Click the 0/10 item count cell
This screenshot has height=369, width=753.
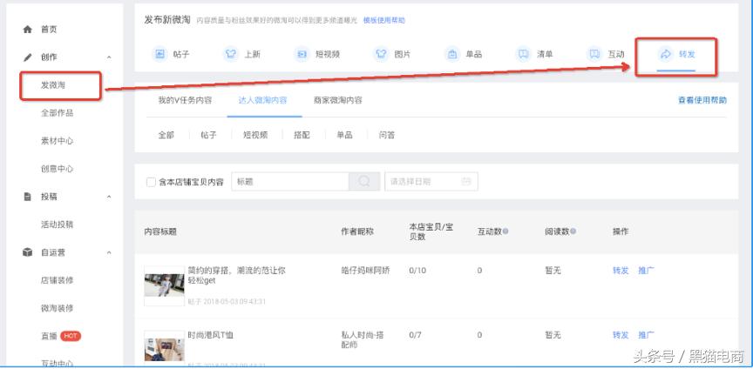[x=417, y=271]
